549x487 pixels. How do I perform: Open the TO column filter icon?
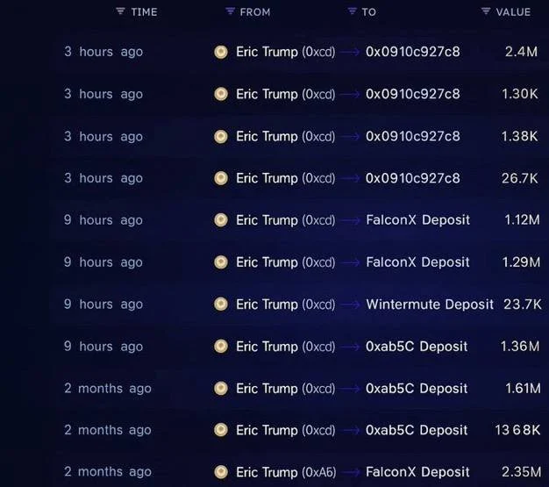click(x=353, y=11)
